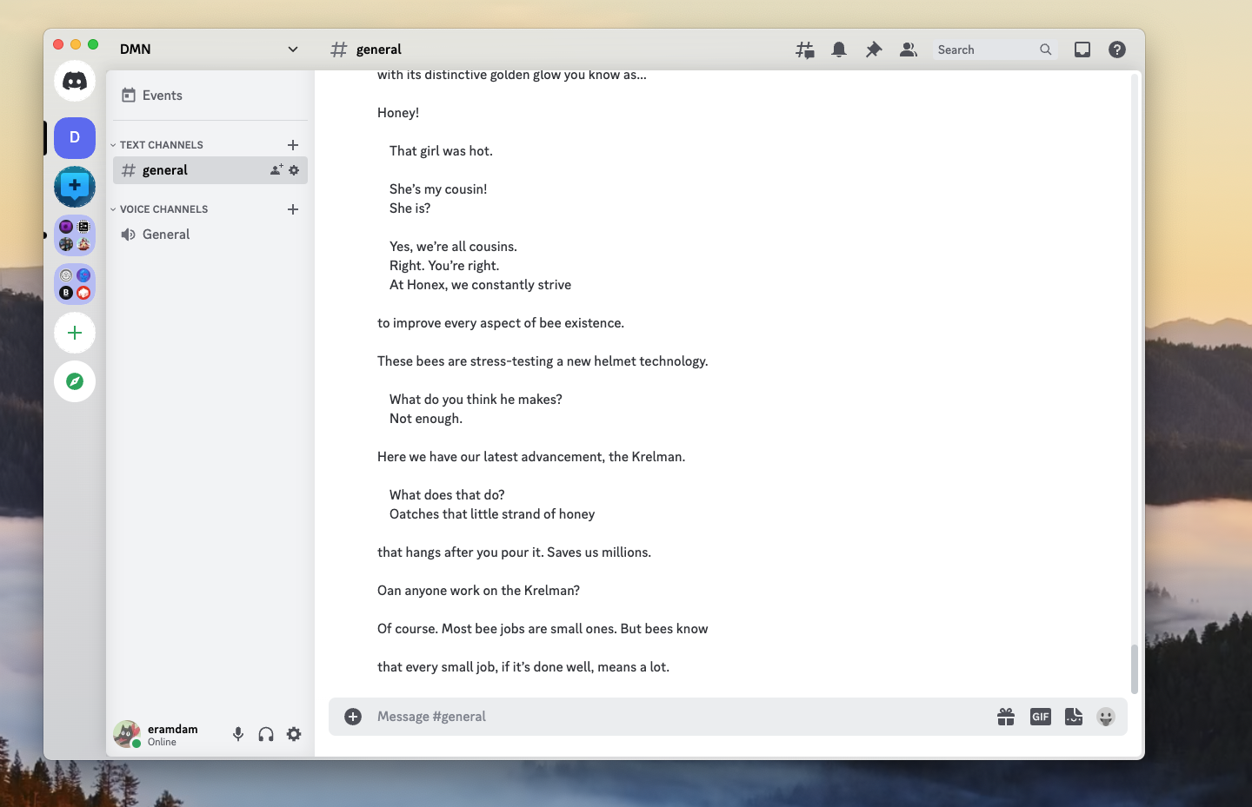
Task: Open the sticker picker
Action: [x=1074, y=717]
